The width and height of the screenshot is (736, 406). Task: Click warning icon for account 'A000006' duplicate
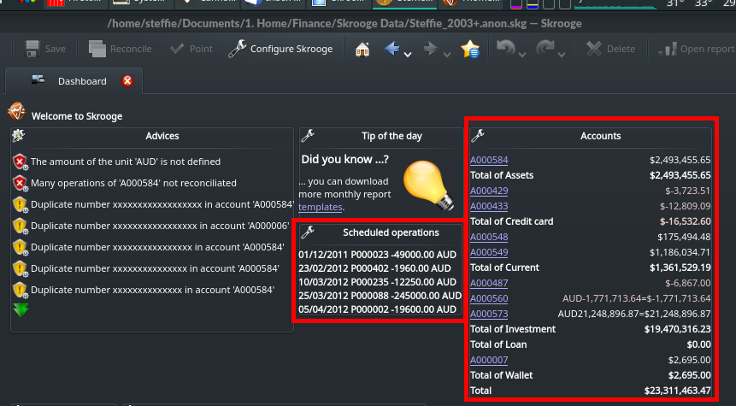(x=20, y=226)
